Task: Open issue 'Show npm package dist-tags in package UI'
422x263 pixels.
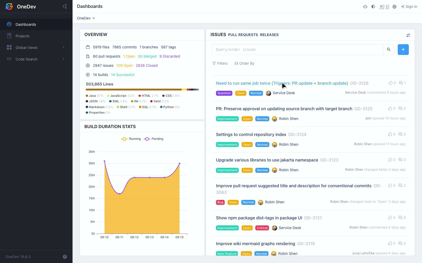Action: pos(259,218)
